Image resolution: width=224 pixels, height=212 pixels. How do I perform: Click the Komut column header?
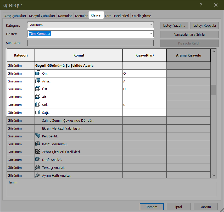[79, 55]
